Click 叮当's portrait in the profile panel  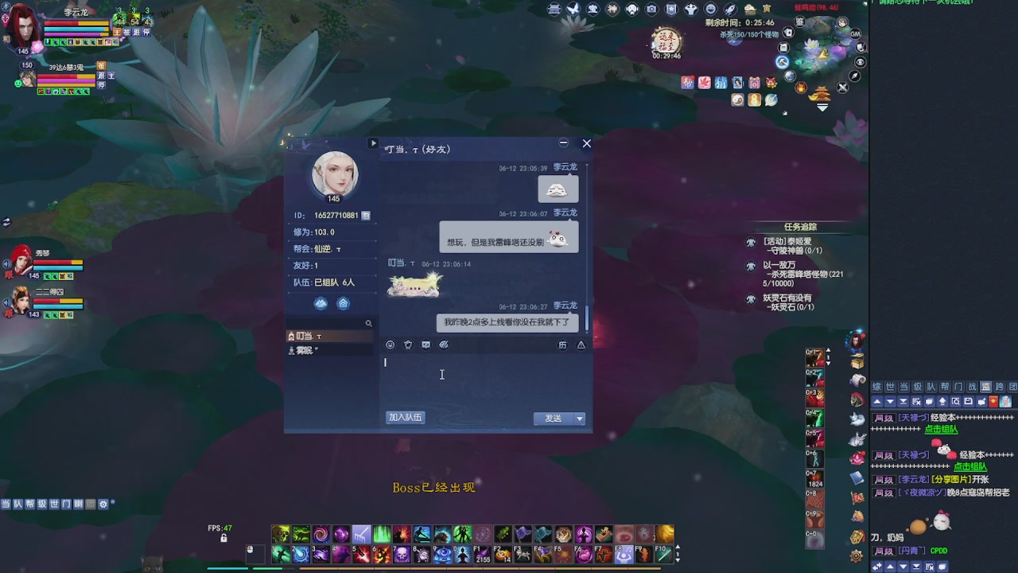click(334, 174)
